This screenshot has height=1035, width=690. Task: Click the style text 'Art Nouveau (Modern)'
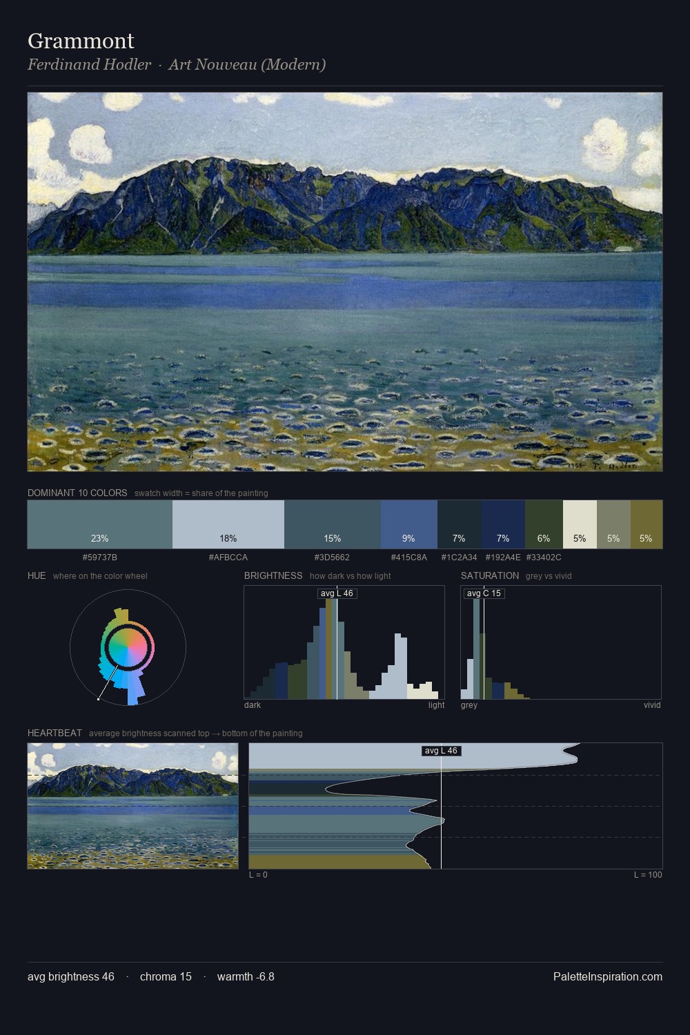(247, 65)
